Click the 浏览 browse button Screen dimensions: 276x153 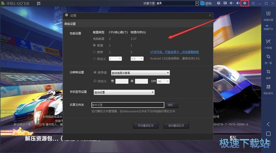pyautogui.click(x=172, y=105)
